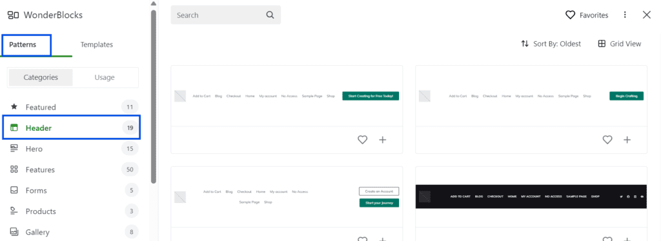The image size is (661, 241).
Task: Open Favorites via the heart icon
Action: point(570,15)
